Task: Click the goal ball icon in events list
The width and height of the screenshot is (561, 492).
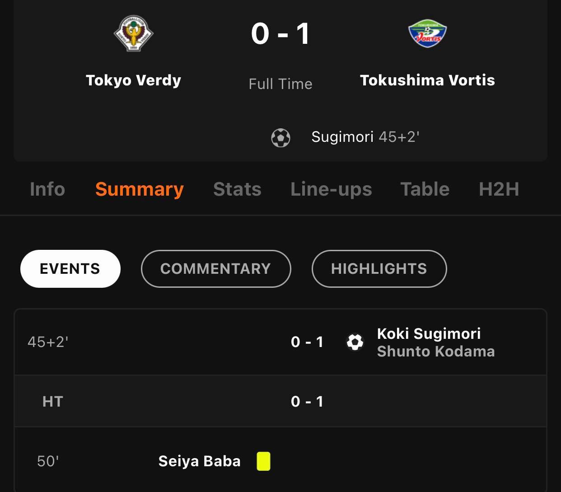Action: click(355, 342)
